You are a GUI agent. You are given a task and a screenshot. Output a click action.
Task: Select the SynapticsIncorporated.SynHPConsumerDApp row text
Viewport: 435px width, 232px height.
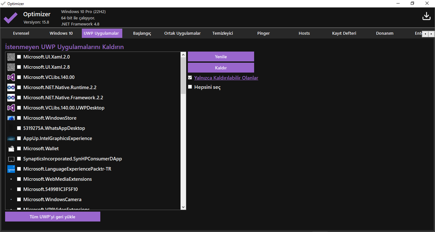click(73, 159)
